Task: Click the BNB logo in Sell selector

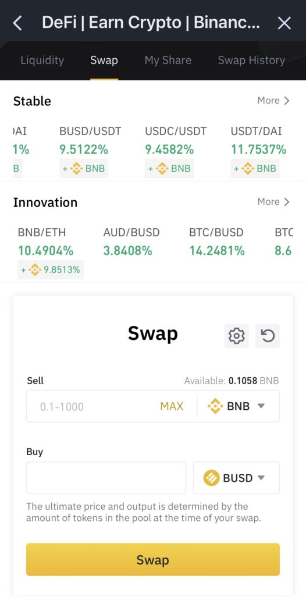Action: tap(215, 406)
